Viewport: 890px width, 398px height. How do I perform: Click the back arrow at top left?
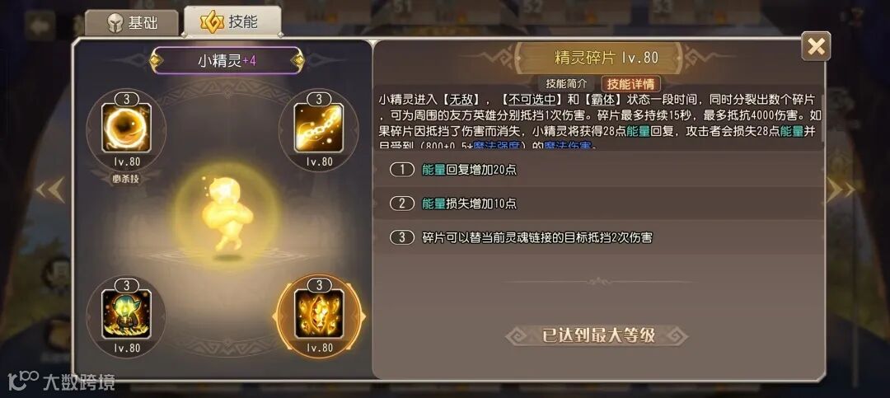[40, 25]
